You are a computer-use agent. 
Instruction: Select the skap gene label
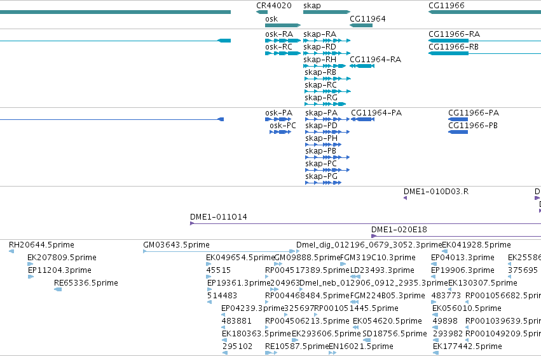pos(312,6)
